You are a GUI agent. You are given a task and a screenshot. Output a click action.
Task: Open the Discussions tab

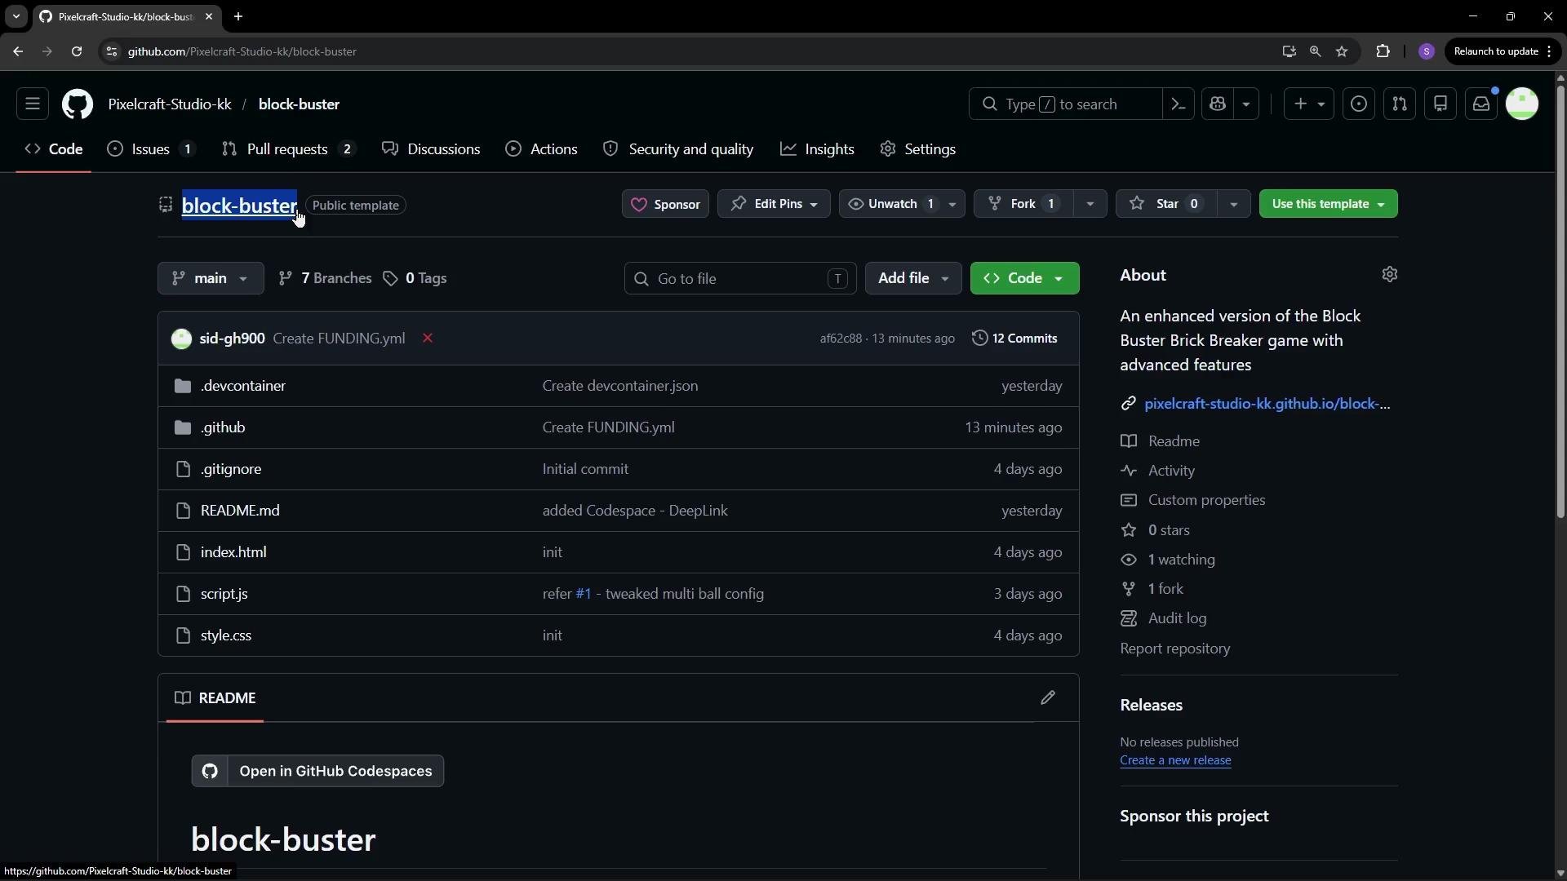(x=431, y=149)
